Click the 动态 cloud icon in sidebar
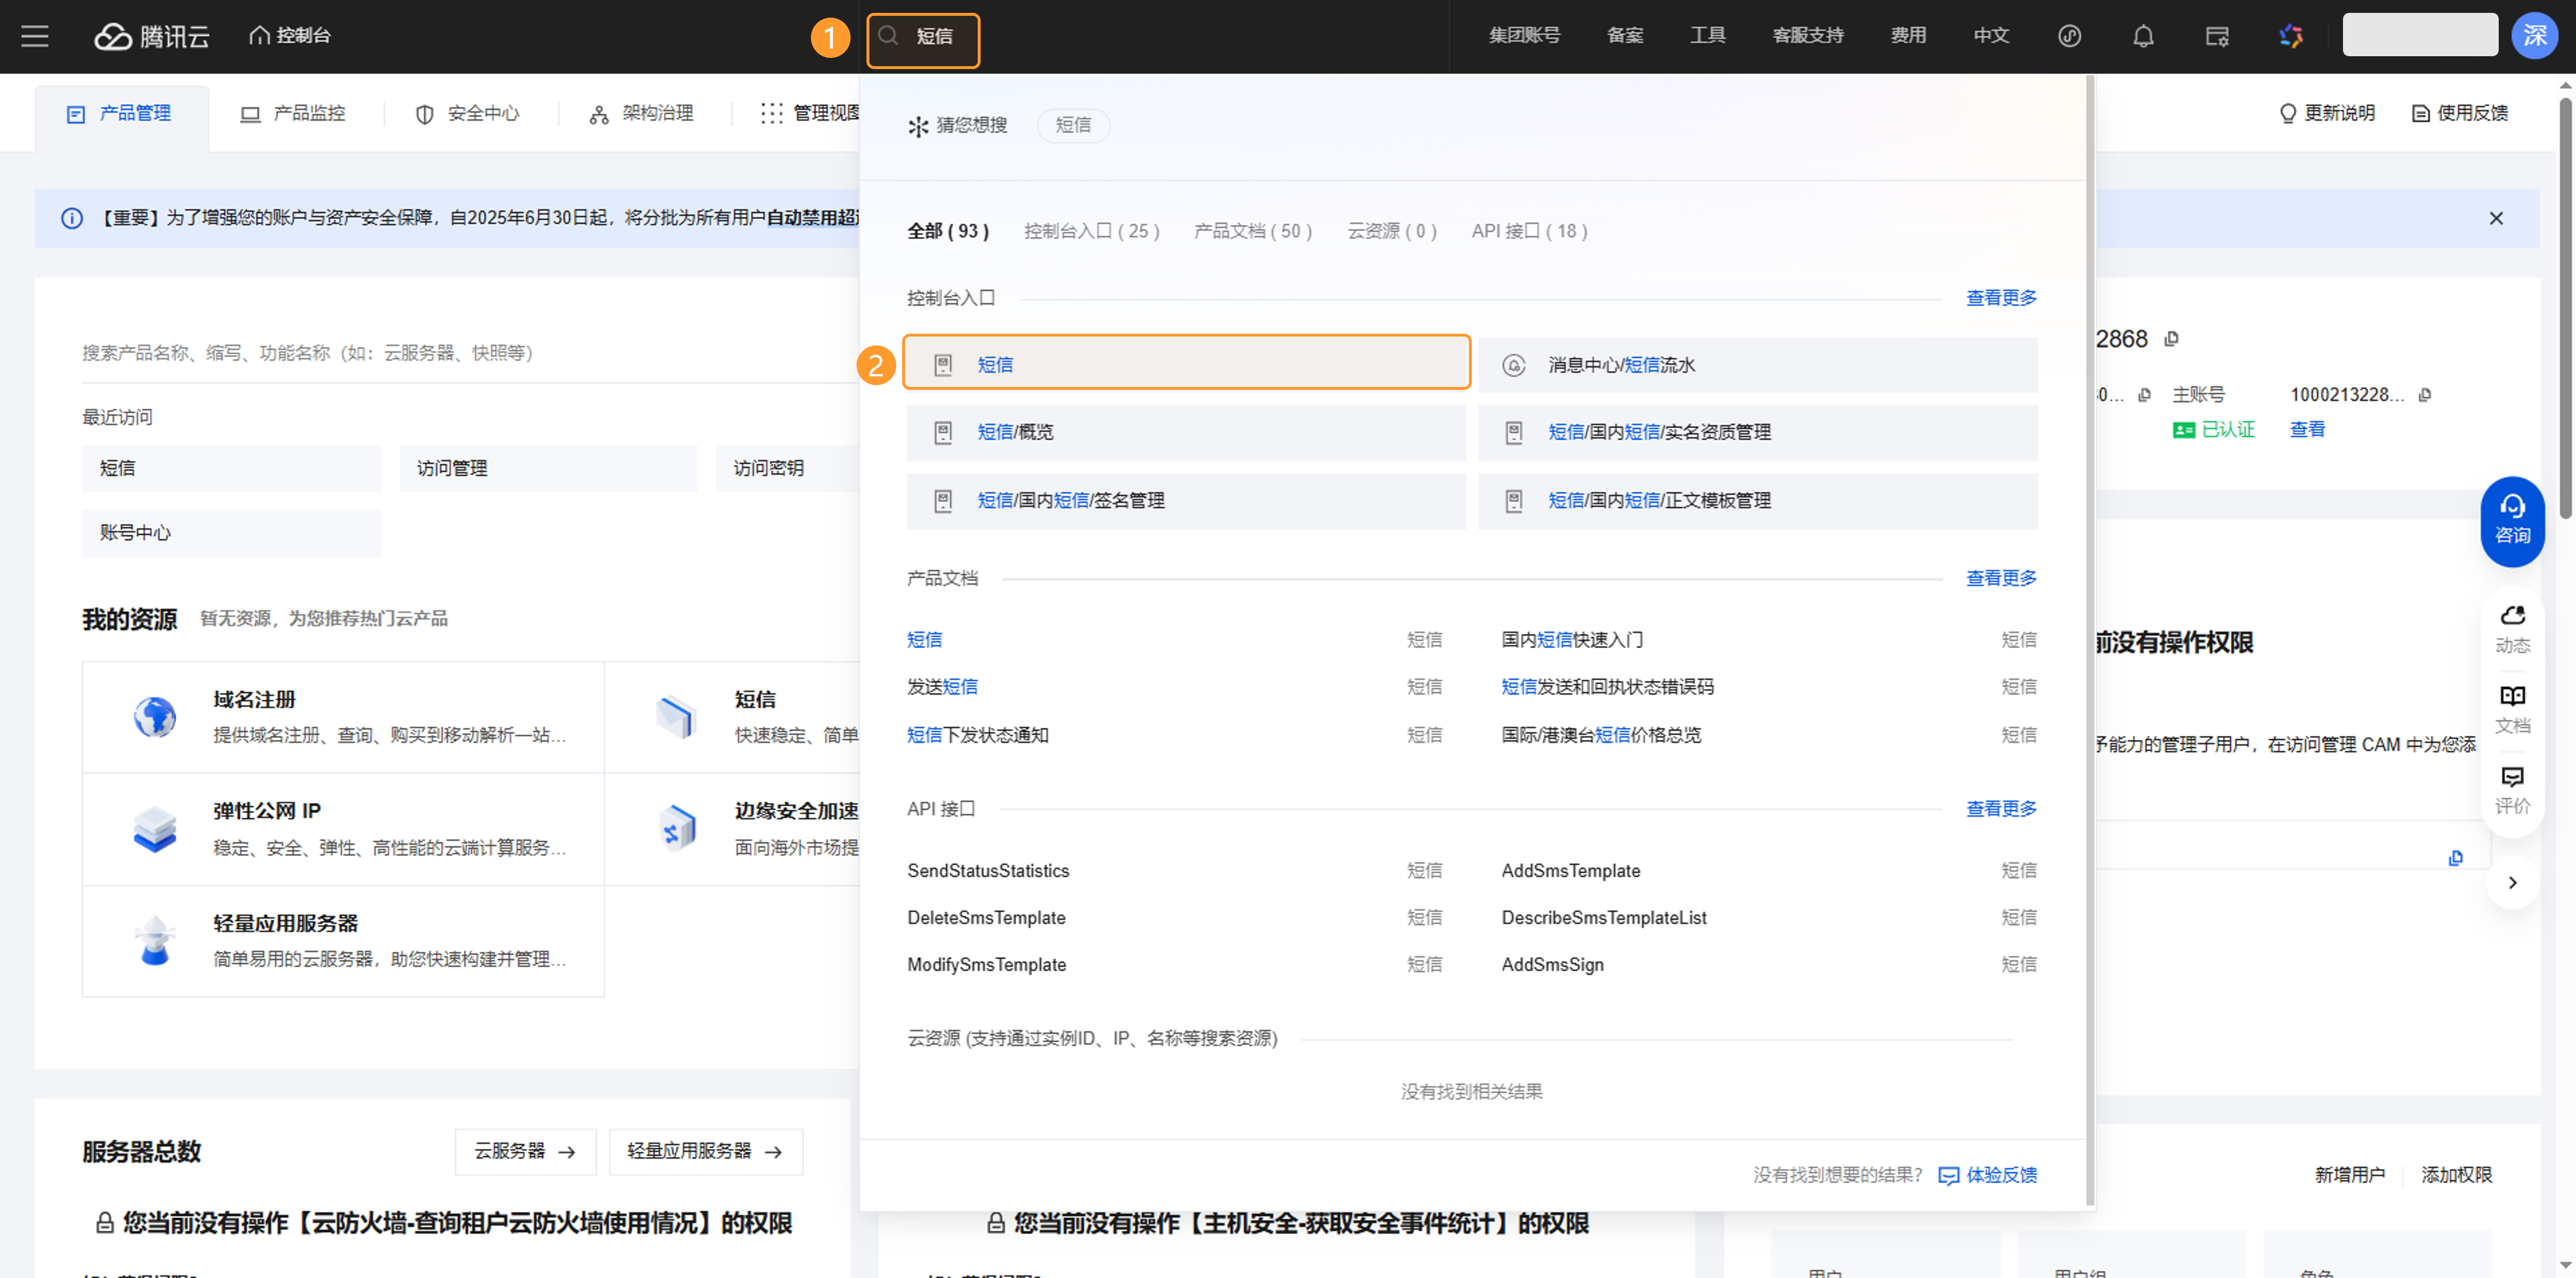 click(2511, 628)
